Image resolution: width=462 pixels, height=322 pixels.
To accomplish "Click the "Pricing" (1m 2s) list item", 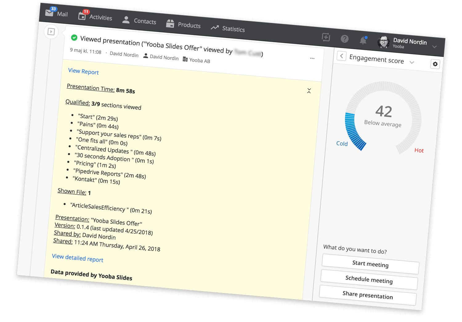I will click(x=95, y=164).
